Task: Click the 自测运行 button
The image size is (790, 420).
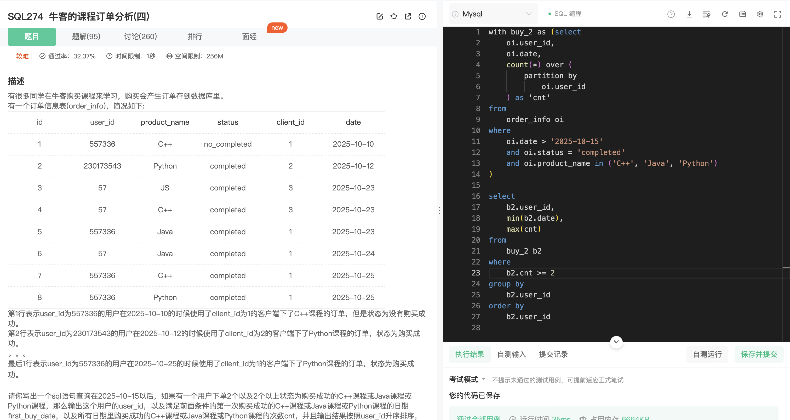Action: pos(707,354)
